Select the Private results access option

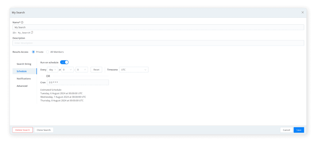pyautogui.click(x=33, y=52)
